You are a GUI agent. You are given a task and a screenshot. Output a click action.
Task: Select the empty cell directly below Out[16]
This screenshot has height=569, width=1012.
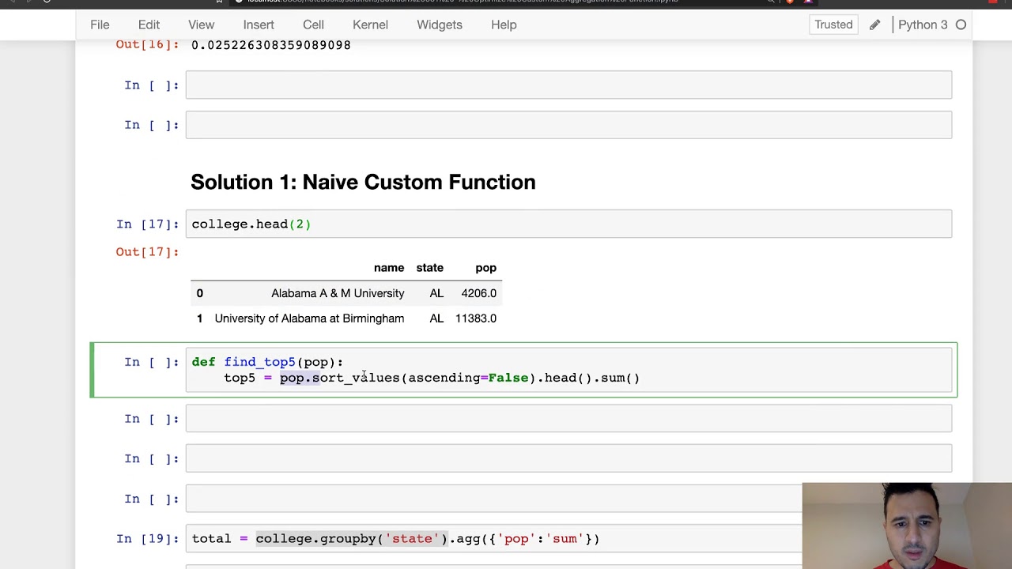pyautogui.click(x=568, y=85)
